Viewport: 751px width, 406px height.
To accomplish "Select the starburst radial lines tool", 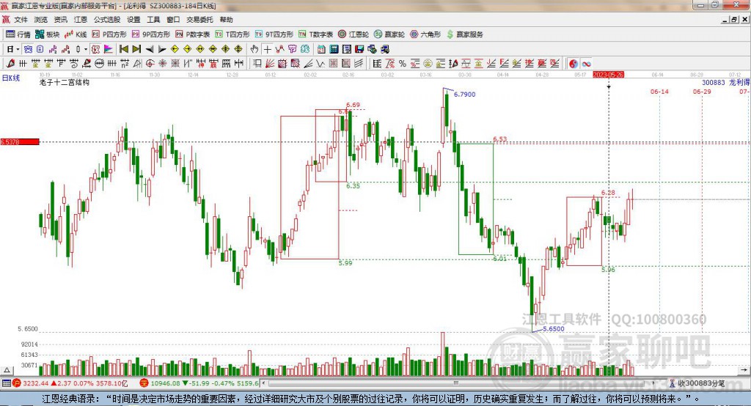I will point(162,64).
